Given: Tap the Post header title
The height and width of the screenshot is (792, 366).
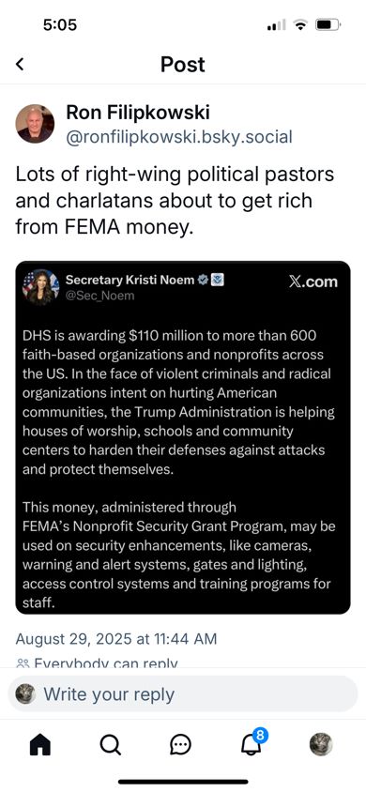Looking at the screenshot, I should pyautogui.click(x=183, y=65).
